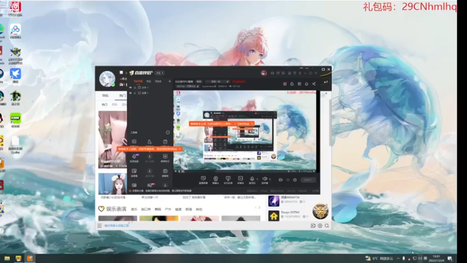Screen dimensions: 467x263
Task: Click the Douyu window vertical scrollbar
Action: (x=330, y=122)
